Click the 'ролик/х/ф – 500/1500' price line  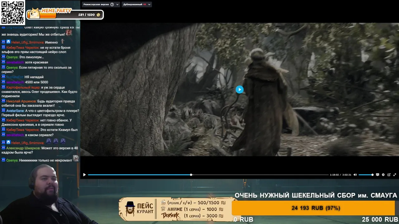click(x=192, y=203)
